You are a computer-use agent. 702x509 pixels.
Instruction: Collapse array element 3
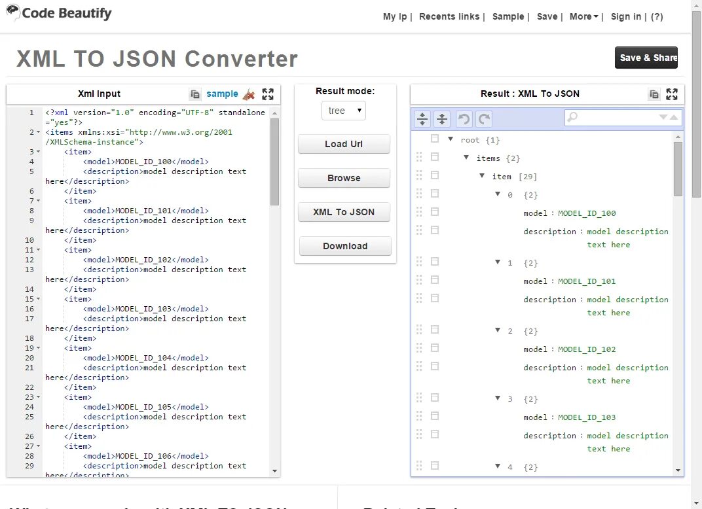click(498, 398)
